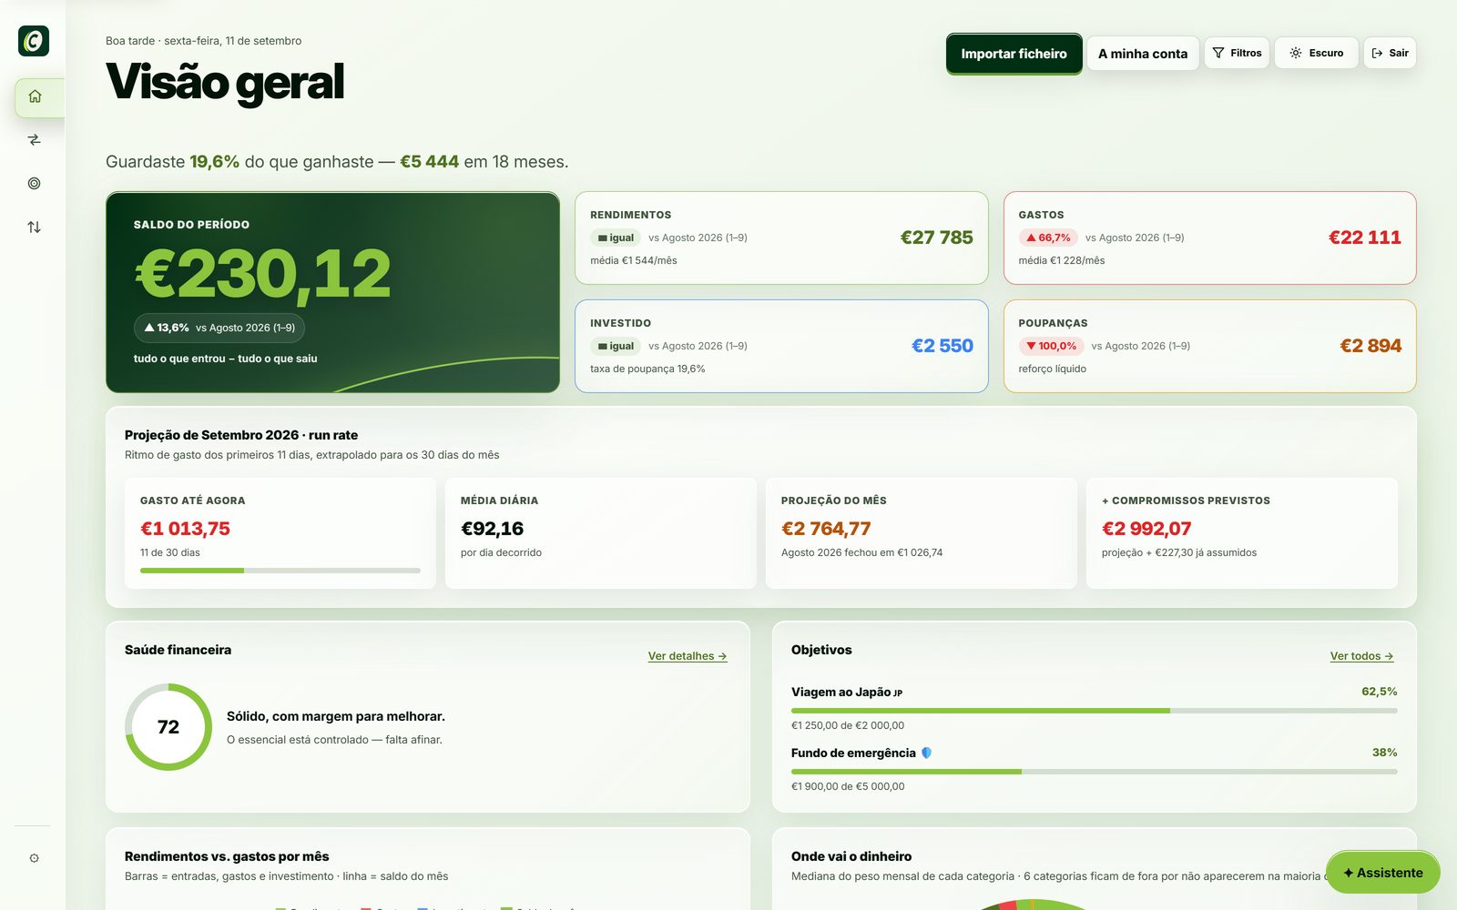Screen dimensions: 1457x910
Task: Open the Assistente chat button
Action: (1382, 873)
